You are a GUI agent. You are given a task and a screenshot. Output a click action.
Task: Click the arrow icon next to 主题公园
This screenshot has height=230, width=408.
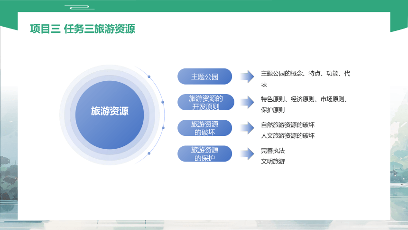click(247, 77)
